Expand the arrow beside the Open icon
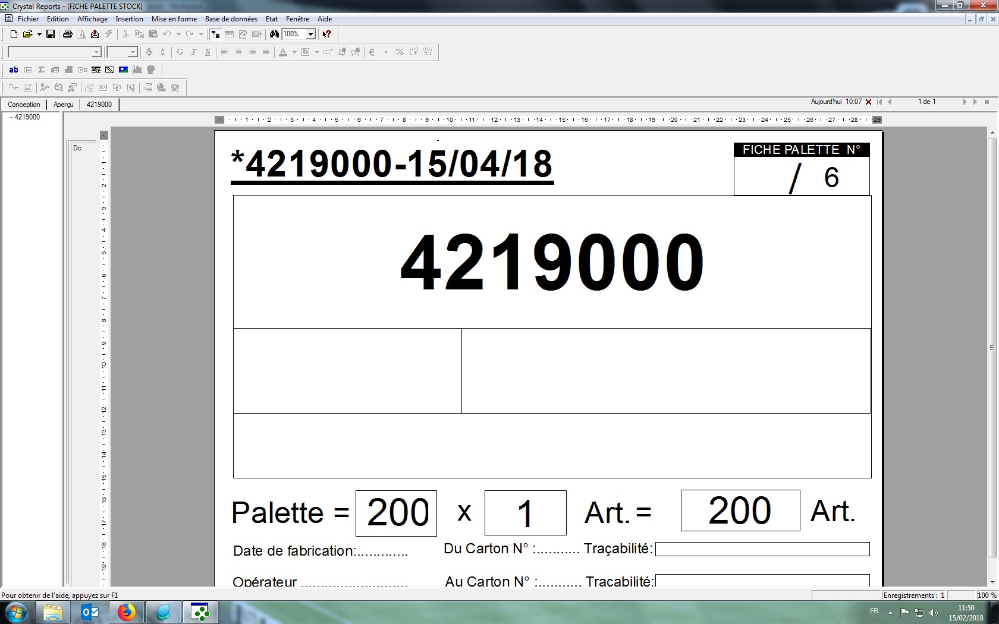This screenshot has height=624, width=999. click(x=39, y=34)
